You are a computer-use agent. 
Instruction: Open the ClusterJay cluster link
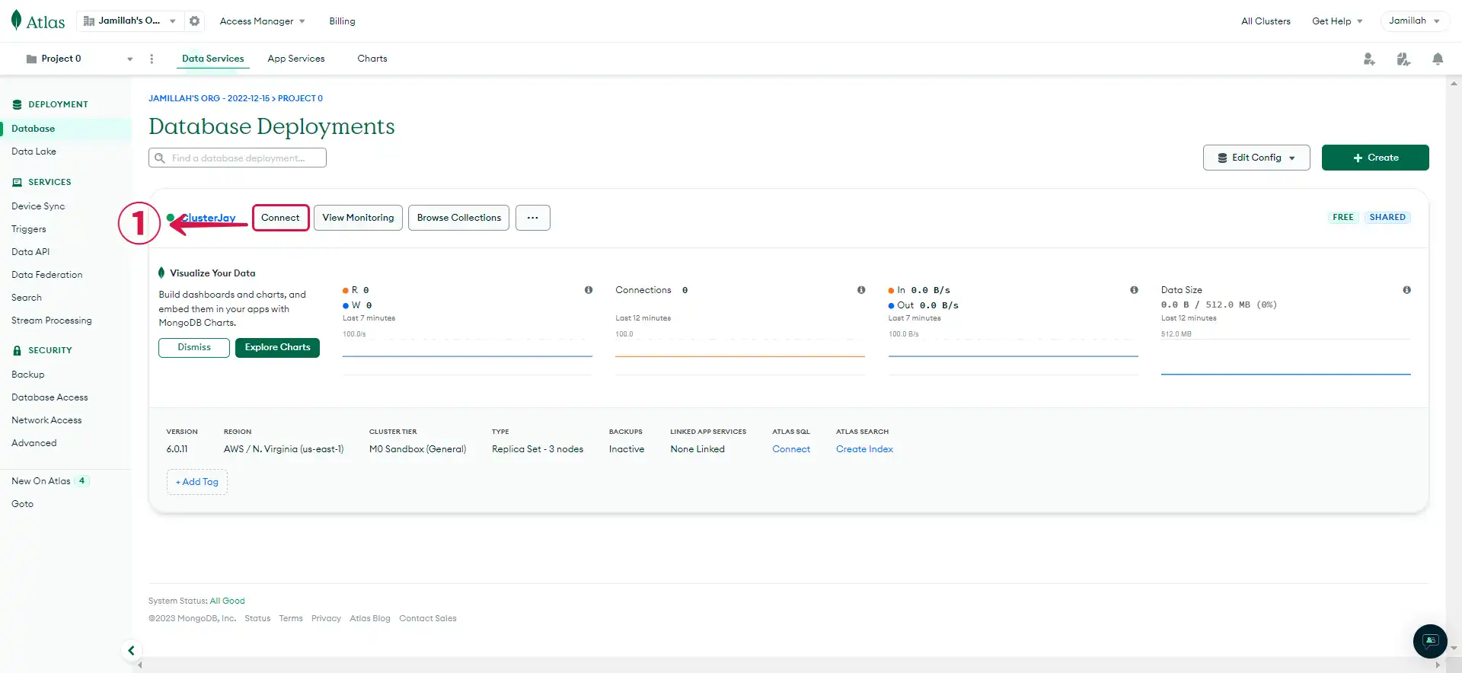(208, 218)
